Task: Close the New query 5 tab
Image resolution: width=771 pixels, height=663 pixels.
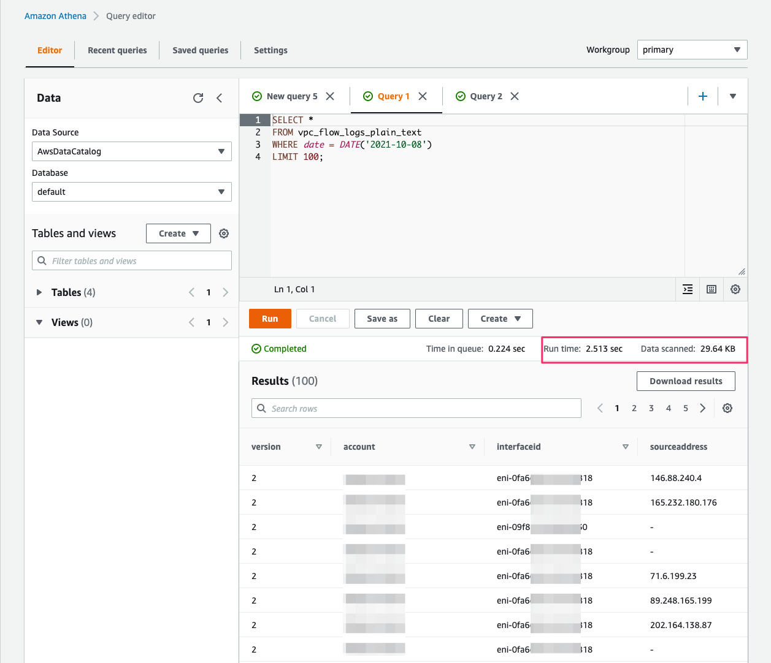Action: click(330, 96)
